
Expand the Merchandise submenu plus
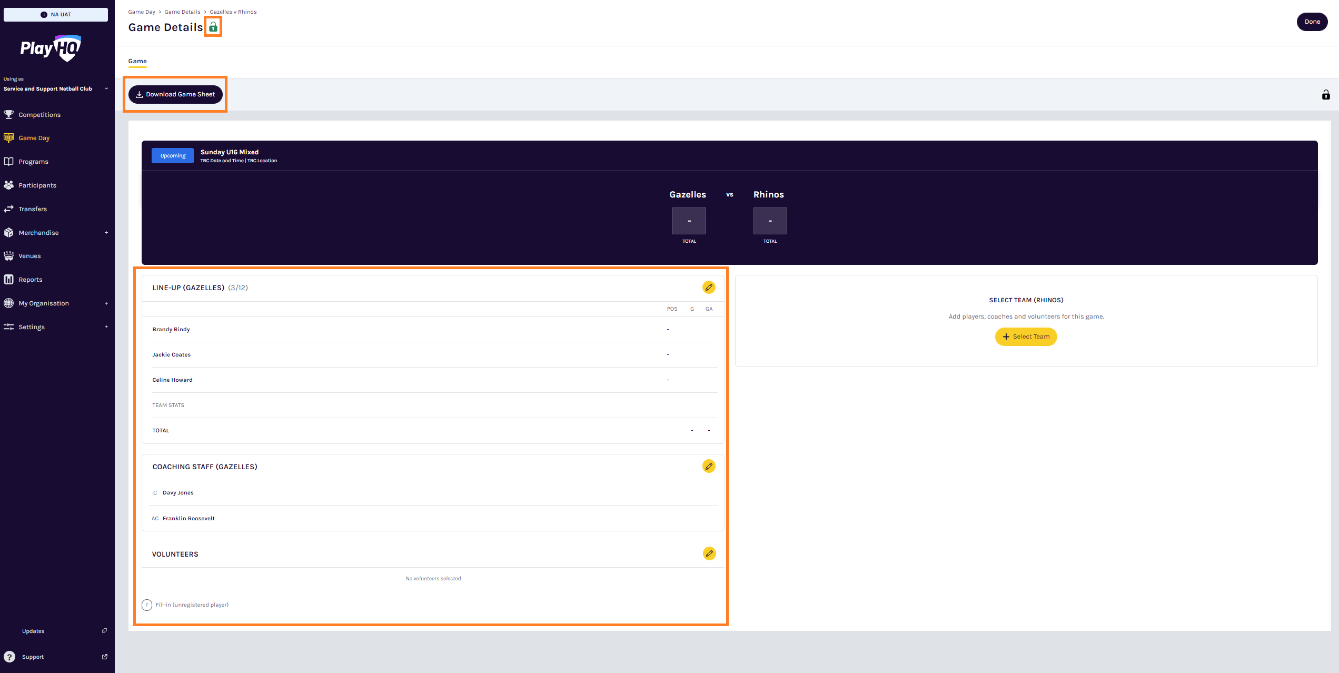point(106,233)
